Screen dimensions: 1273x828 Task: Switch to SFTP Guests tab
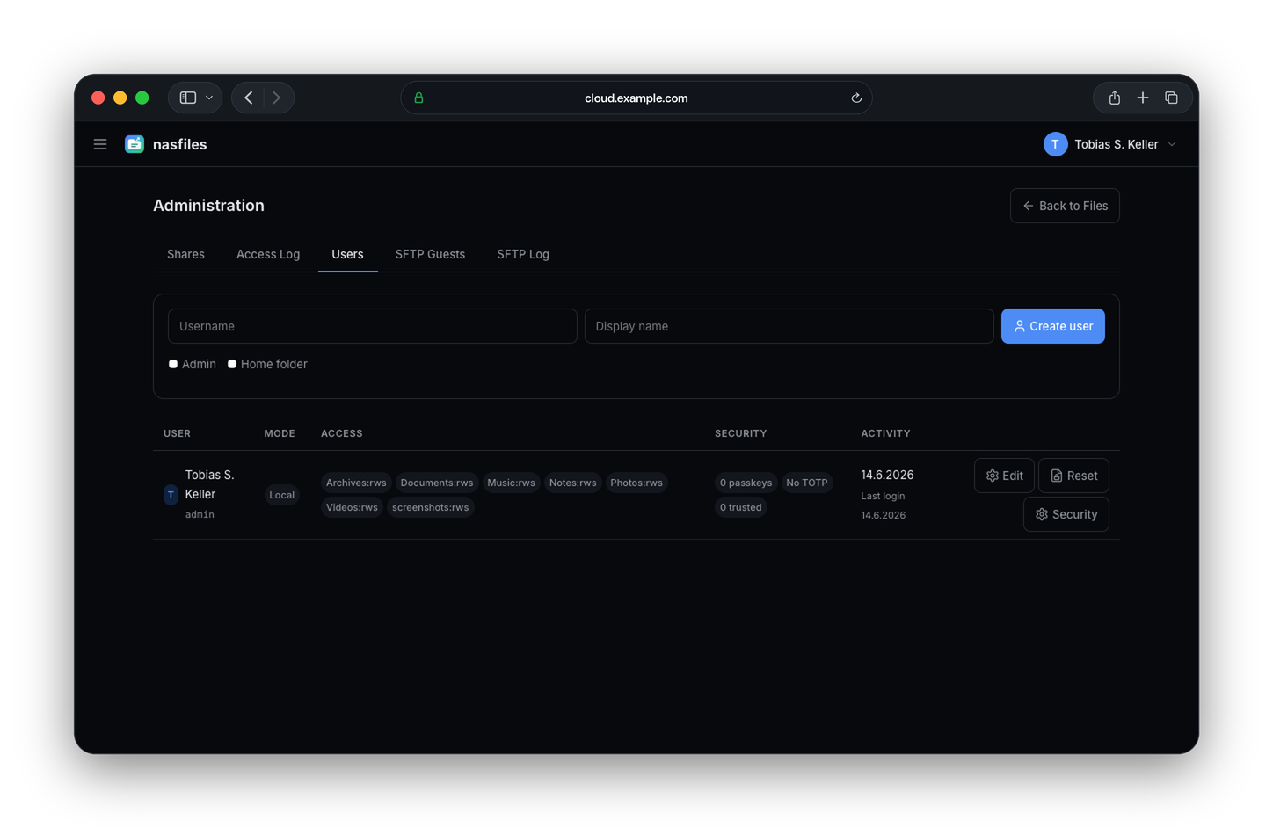click(x=430, y=254)
